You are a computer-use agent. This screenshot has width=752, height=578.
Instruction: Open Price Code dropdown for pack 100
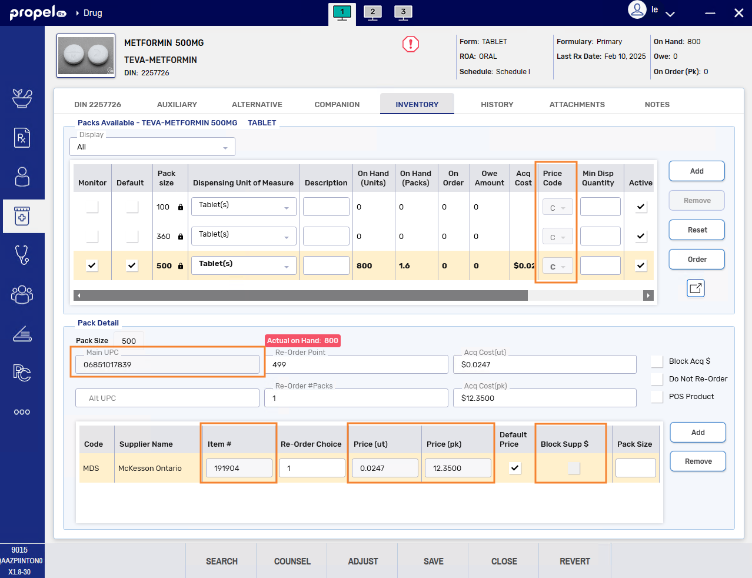tap(557, 207)
